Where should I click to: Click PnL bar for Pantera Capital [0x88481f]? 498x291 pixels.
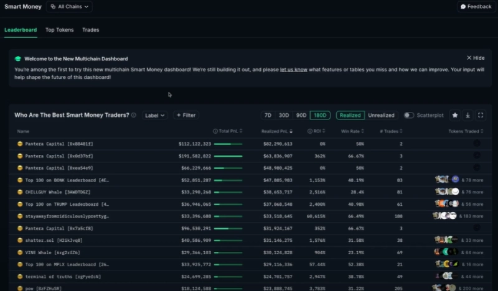pos(228,144)
